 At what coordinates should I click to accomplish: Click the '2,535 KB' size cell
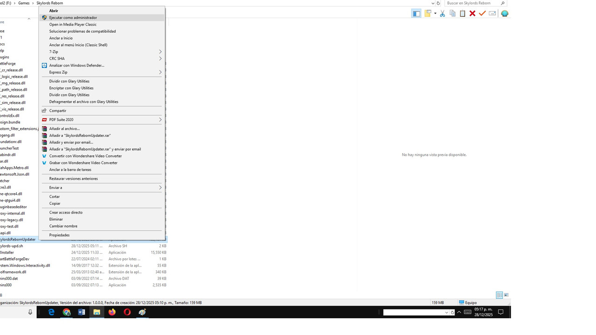[159, 285]
